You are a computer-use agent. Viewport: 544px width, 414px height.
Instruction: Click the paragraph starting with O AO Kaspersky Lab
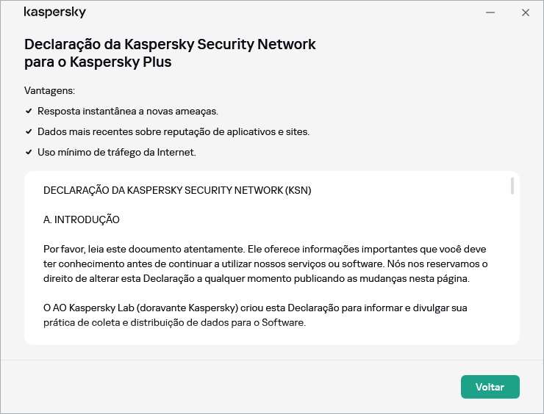[255, 314]
